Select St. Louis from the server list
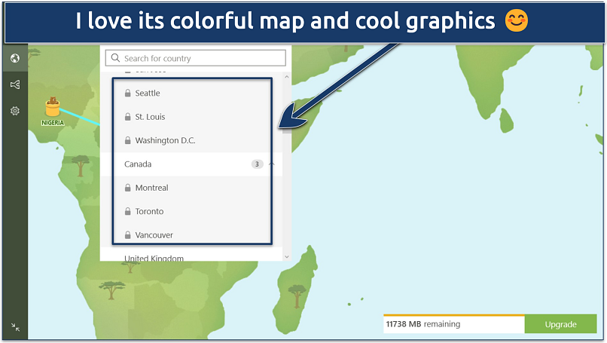 pyautogui.click(x=150, y=117)
